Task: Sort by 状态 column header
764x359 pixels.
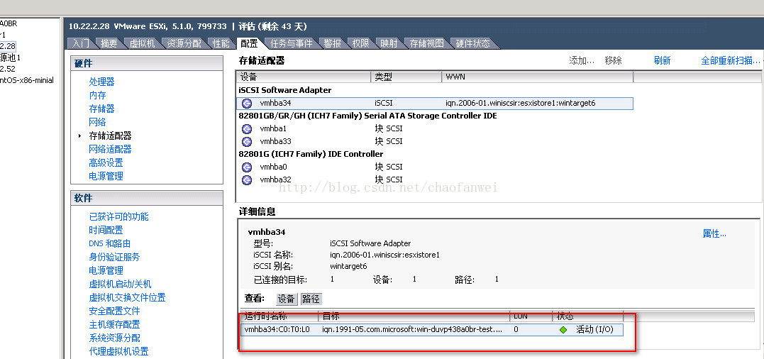Action: click(587, 316)
